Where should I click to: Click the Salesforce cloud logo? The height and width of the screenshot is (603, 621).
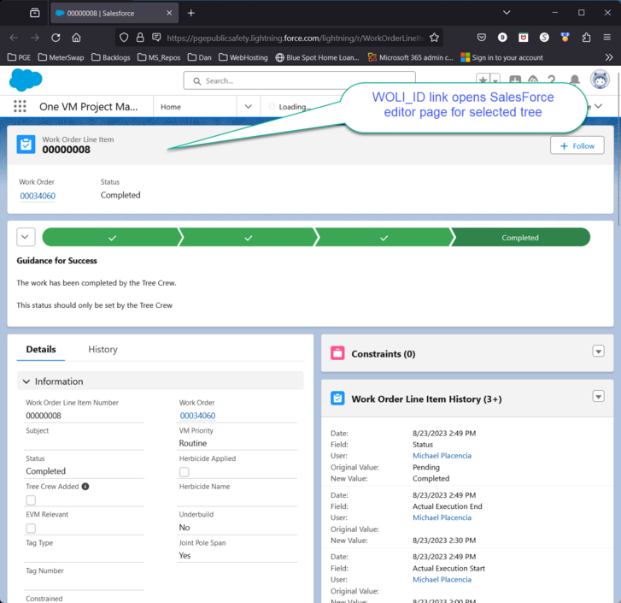tap(26, 80)
